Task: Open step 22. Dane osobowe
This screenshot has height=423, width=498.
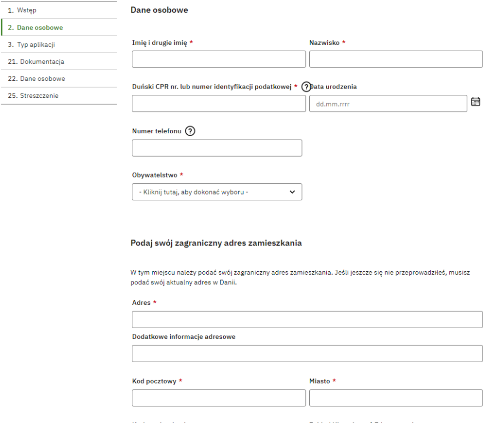Action: coord(59,78)
